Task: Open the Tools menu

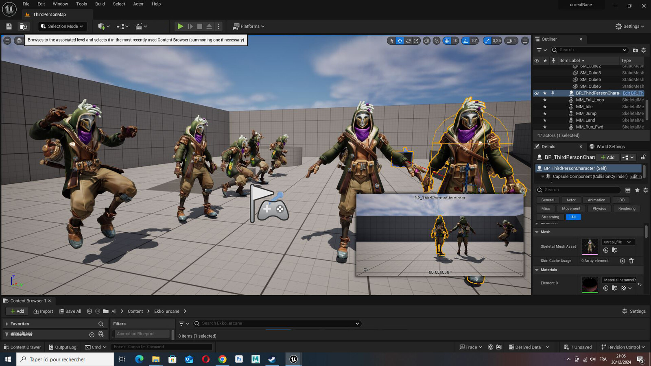Action: [81, 4]
